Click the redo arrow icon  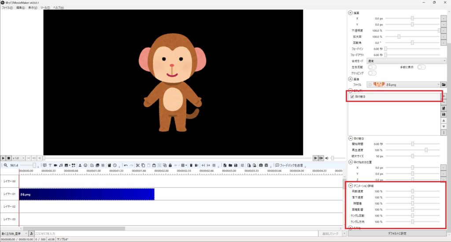click(131, 165)
